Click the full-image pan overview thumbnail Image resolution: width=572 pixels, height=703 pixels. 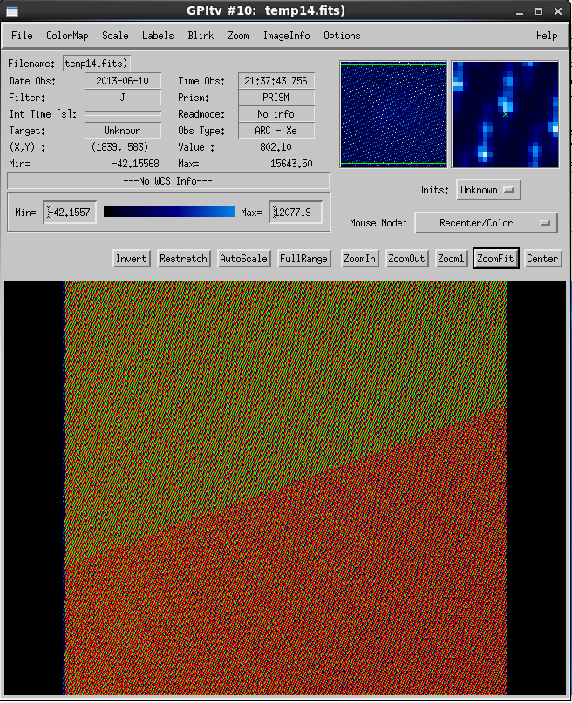click(x=393, y=113)
